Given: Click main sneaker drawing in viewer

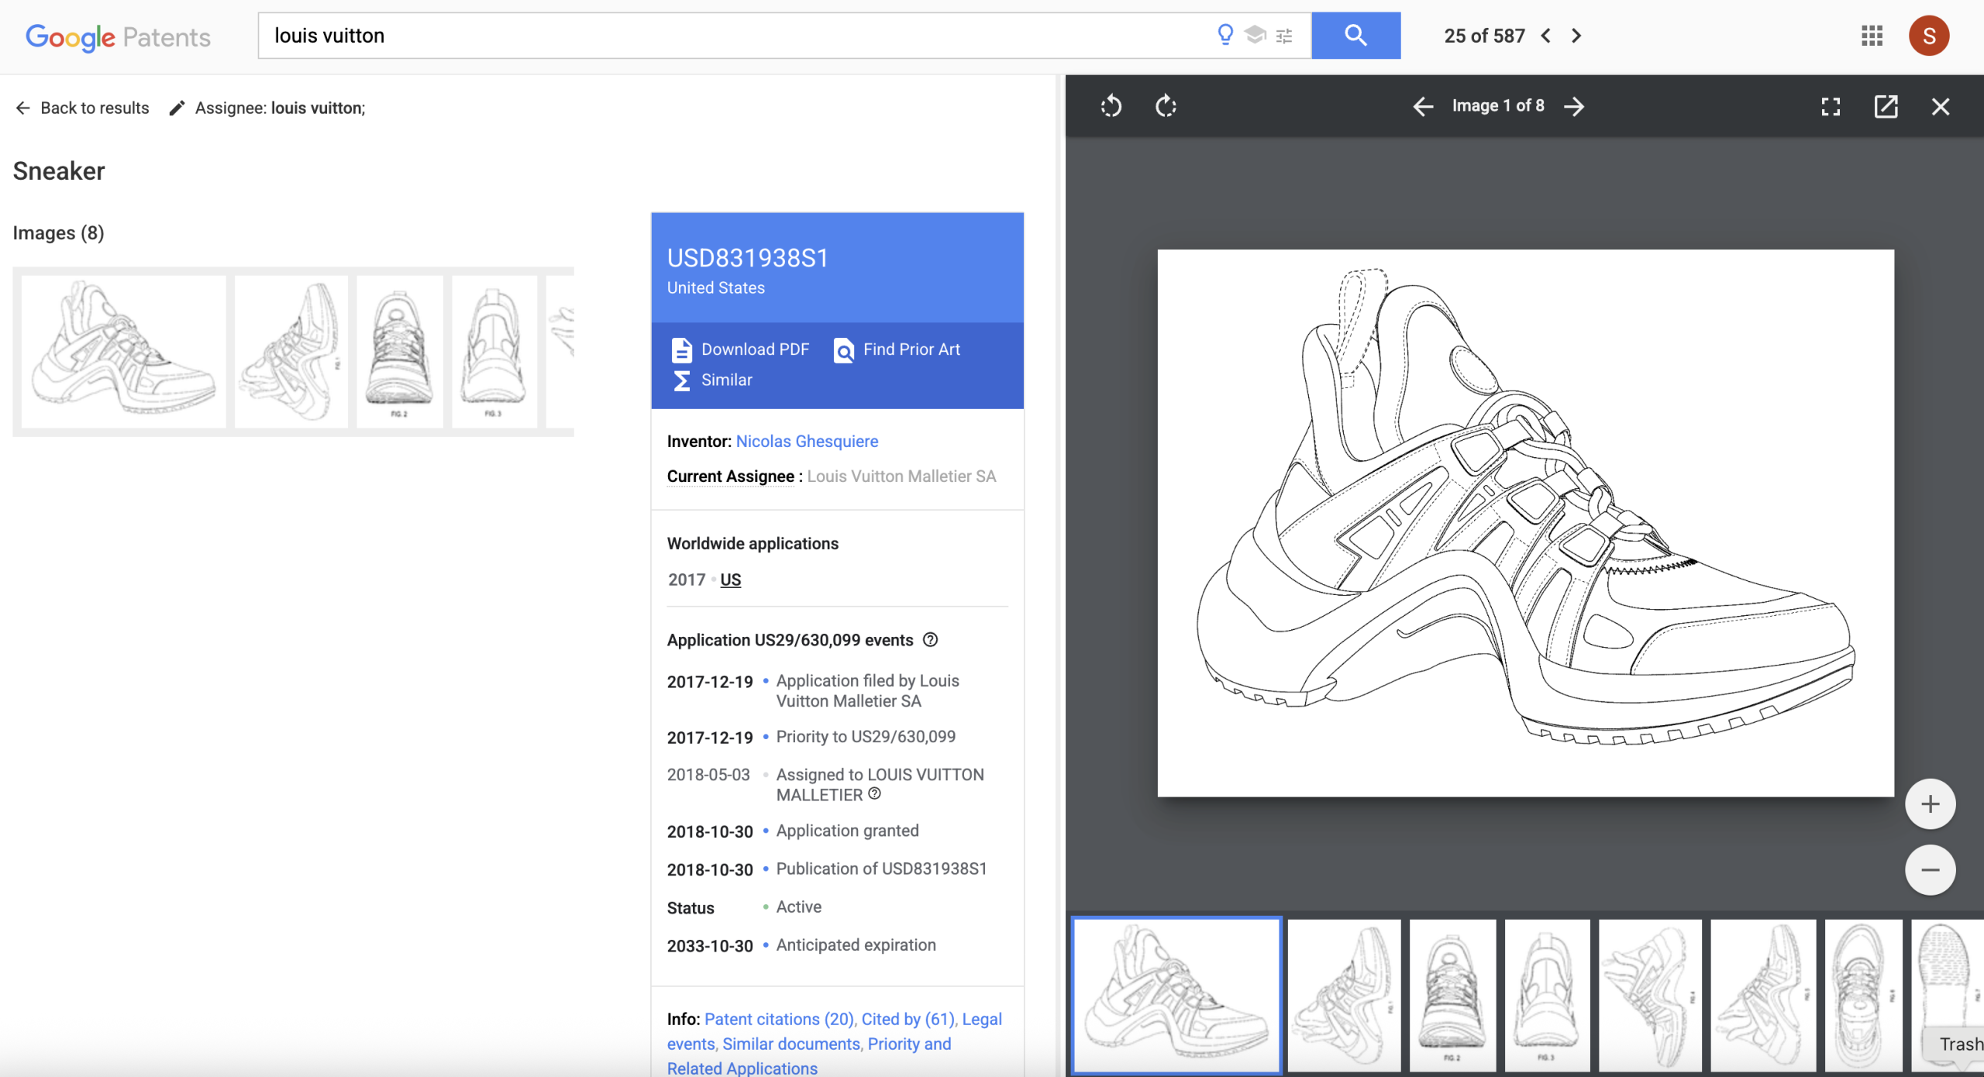Looking at the screenshot, I should click(x=1525, y=523).
